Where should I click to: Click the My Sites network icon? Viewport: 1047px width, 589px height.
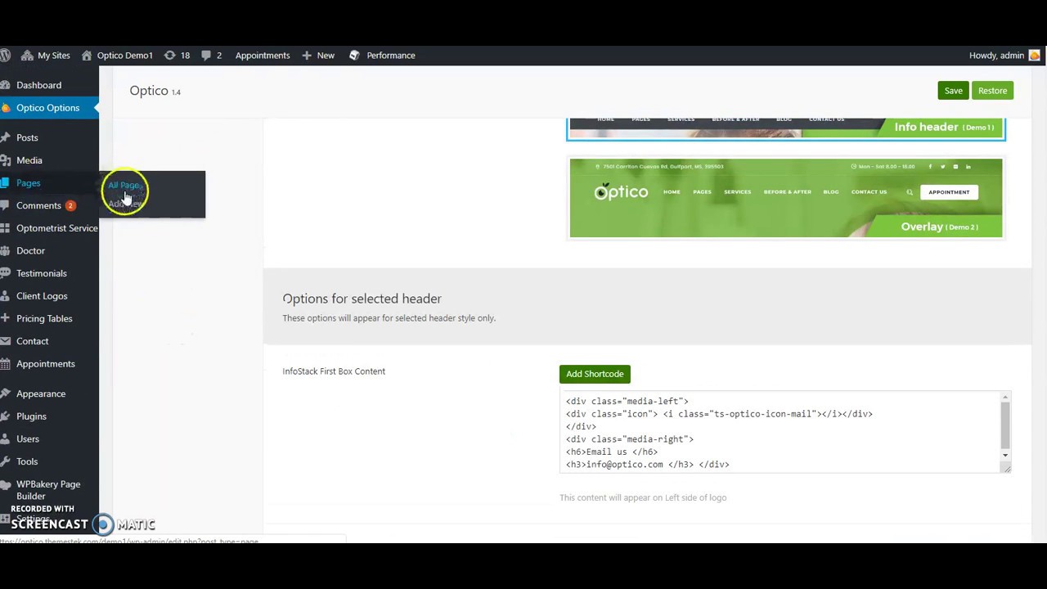click(x=27, y=55)
